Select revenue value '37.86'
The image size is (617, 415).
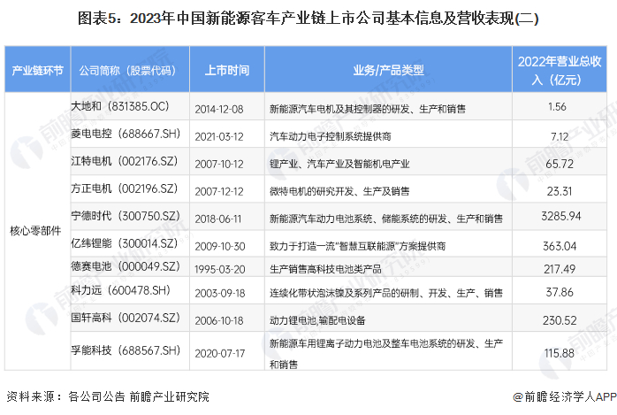point(560,293)
